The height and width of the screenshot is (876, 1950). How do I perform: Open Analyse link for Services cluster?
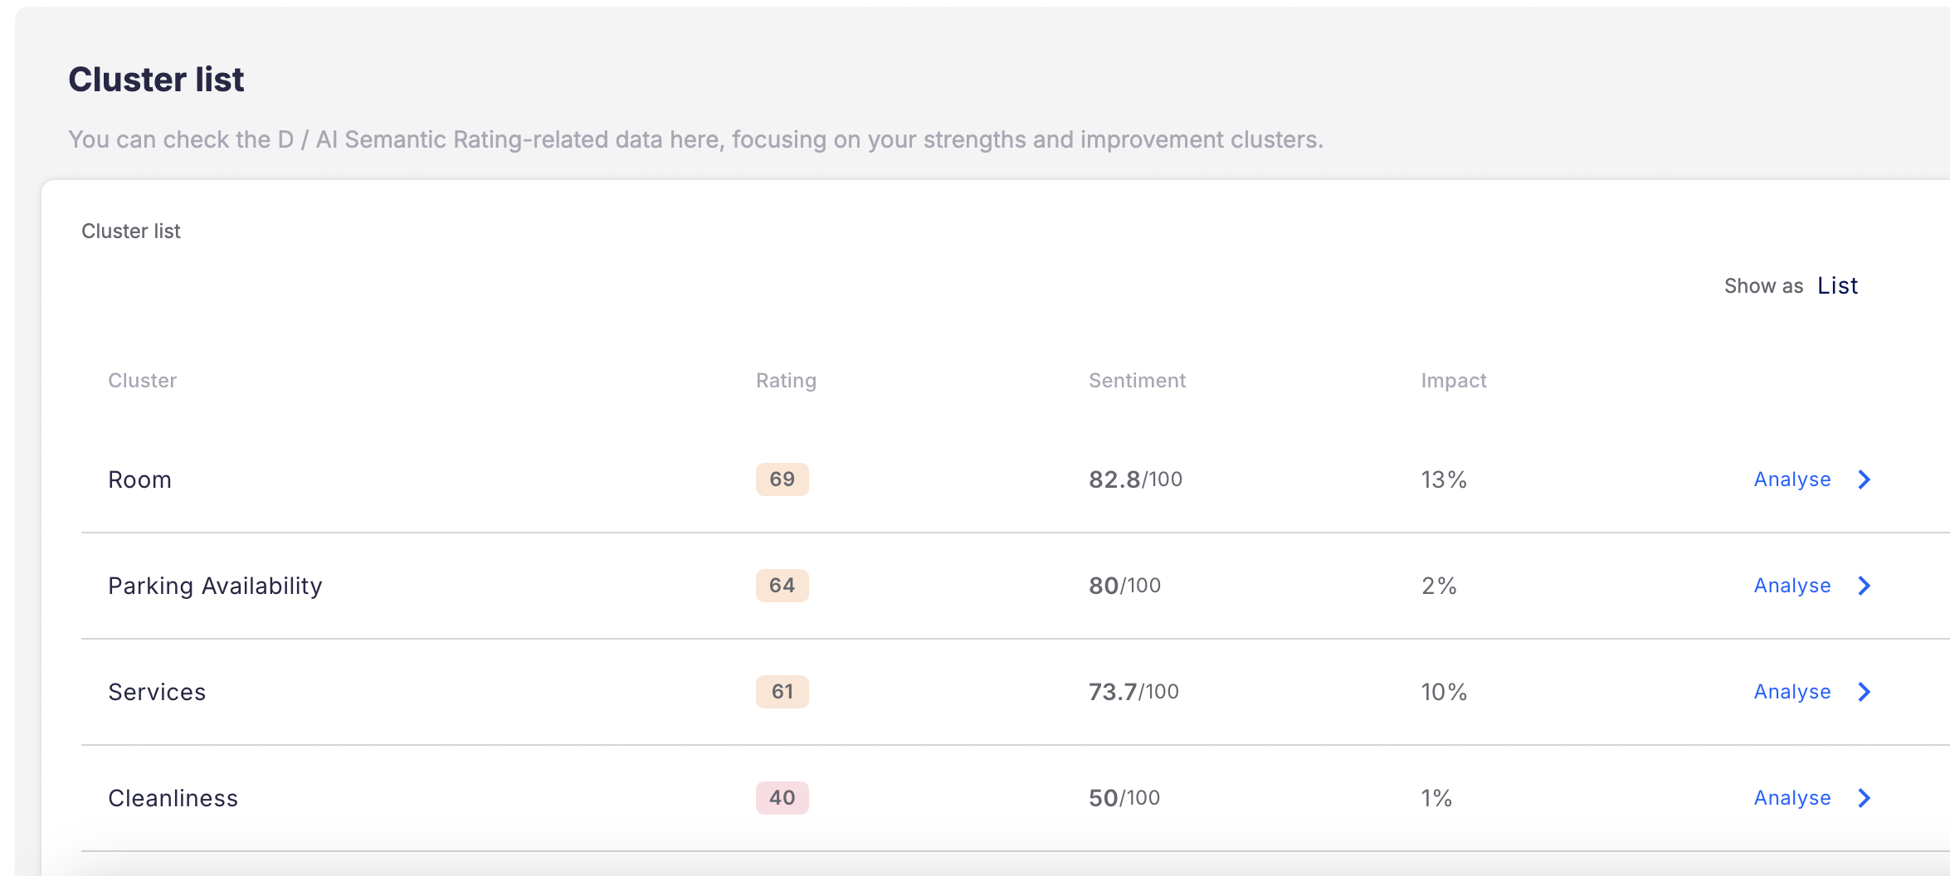pos(1792,692)
